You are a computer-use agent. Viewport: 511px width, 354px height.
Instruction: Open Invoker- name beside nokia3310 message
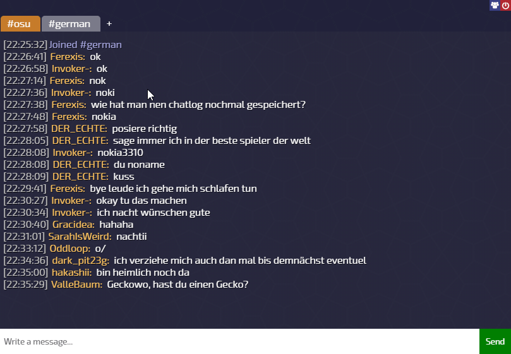pos(73,153)
